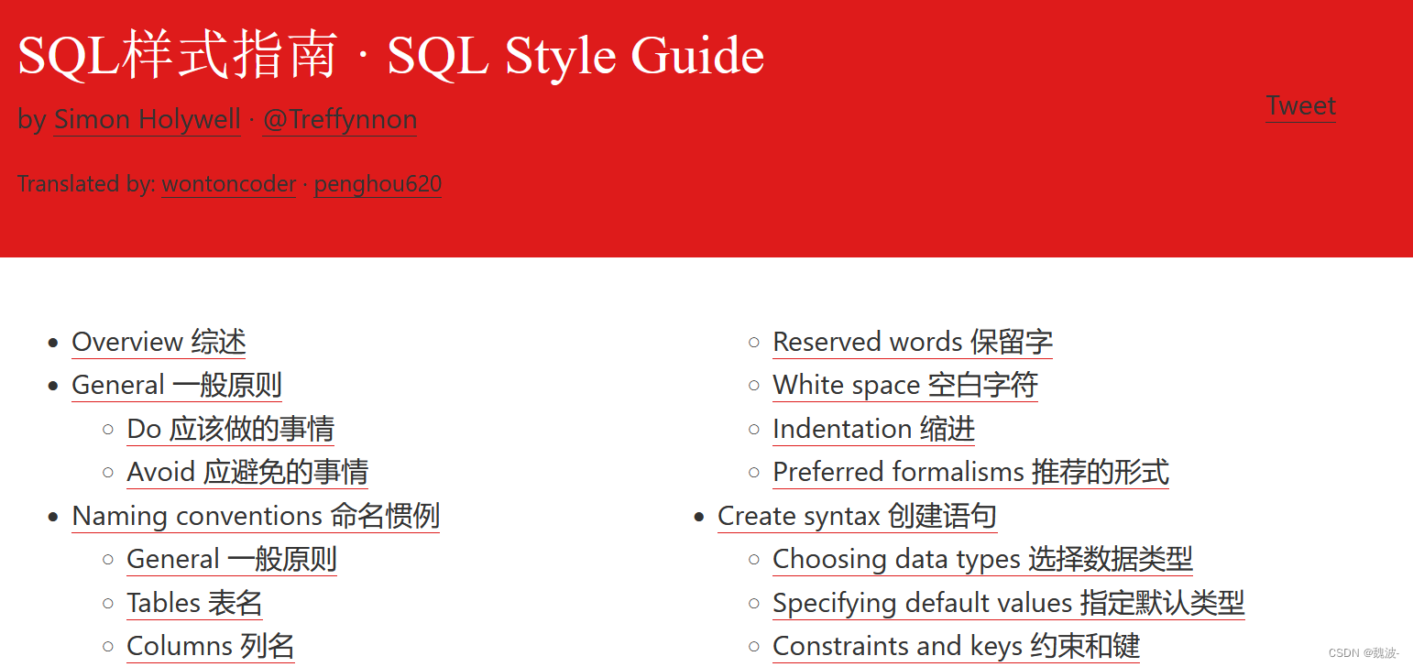
Task: Open General 一般原则 under Naming conventions
Action: [232, 559]
